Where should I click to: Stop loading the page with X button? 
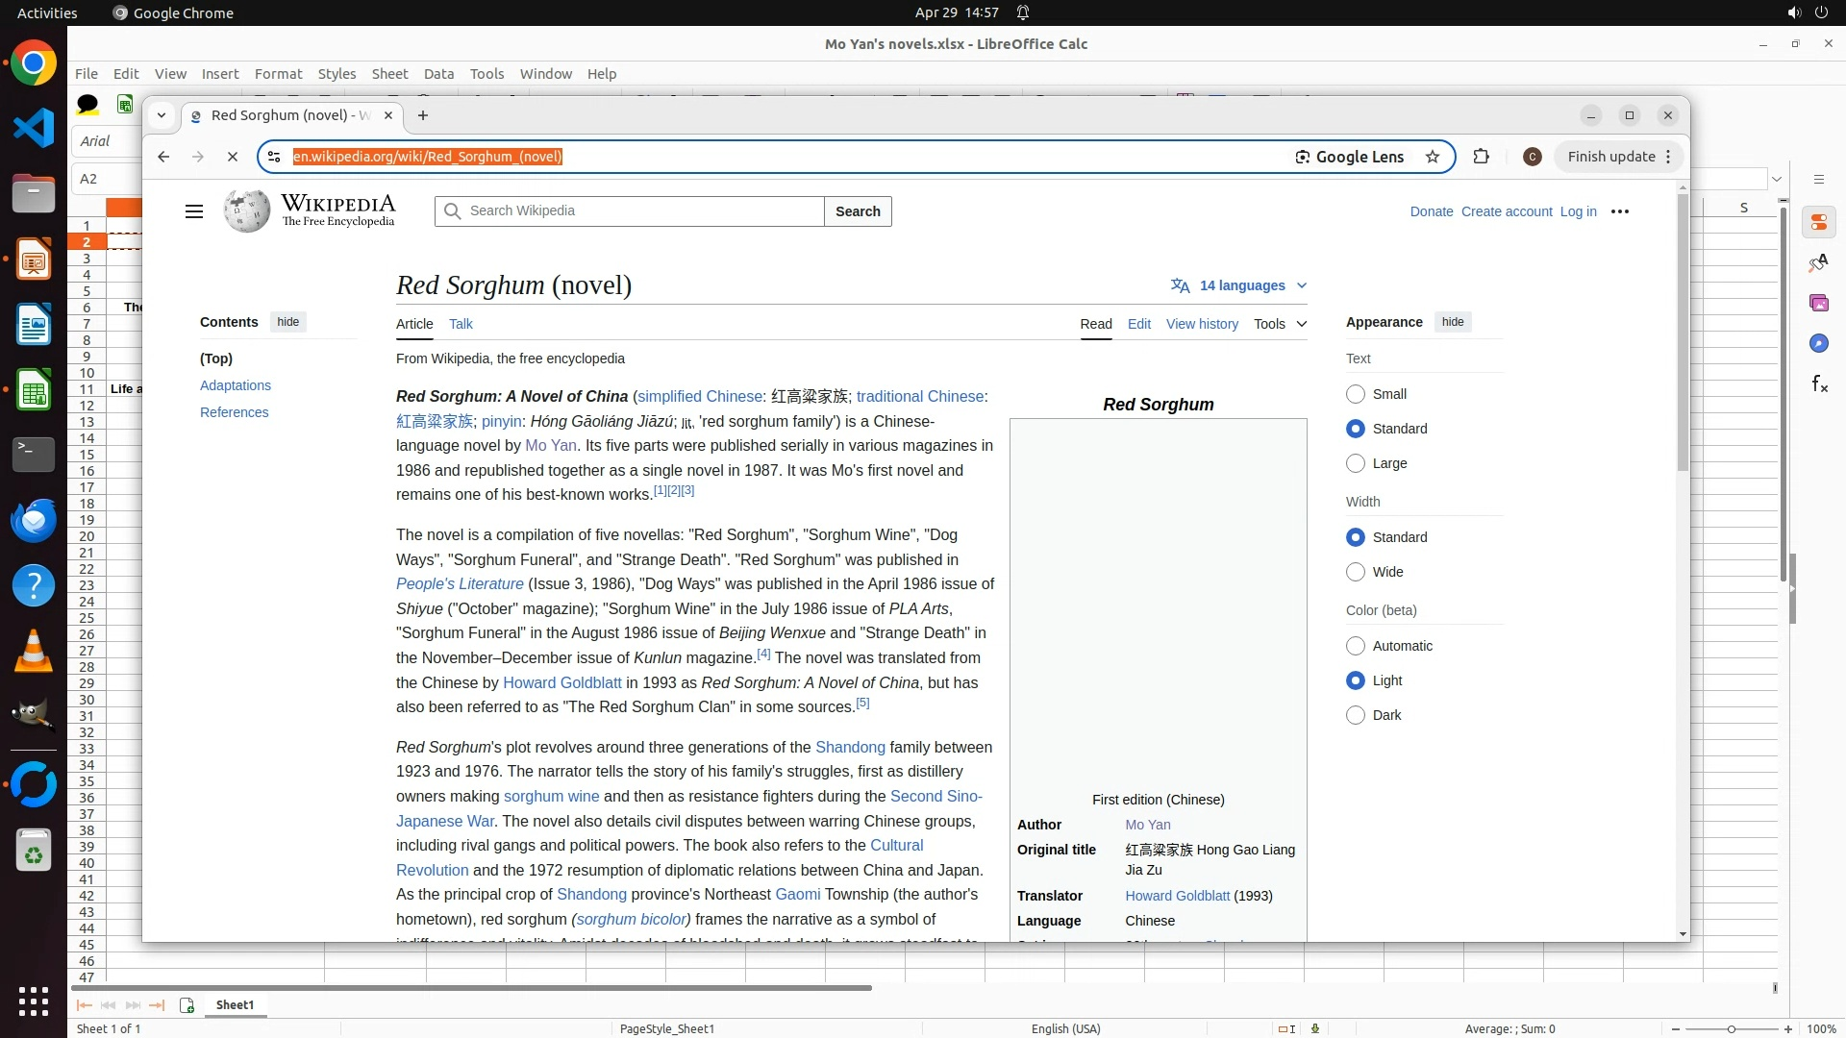232,157
